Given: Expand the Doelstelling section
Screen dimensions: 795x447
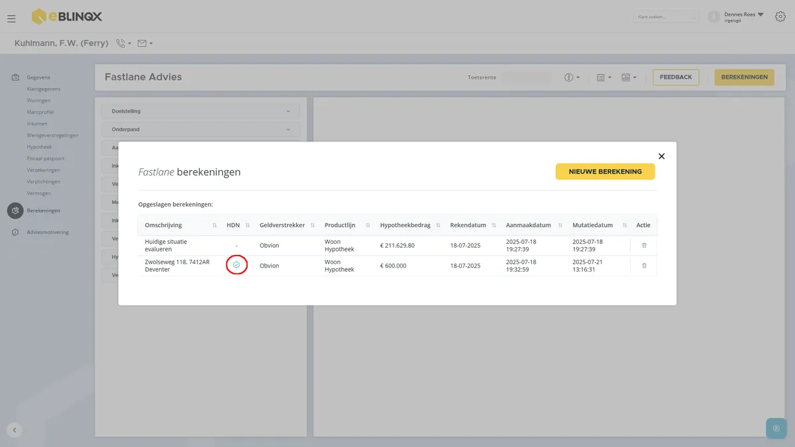Looking at the screenshot, I should pos(201,111).
